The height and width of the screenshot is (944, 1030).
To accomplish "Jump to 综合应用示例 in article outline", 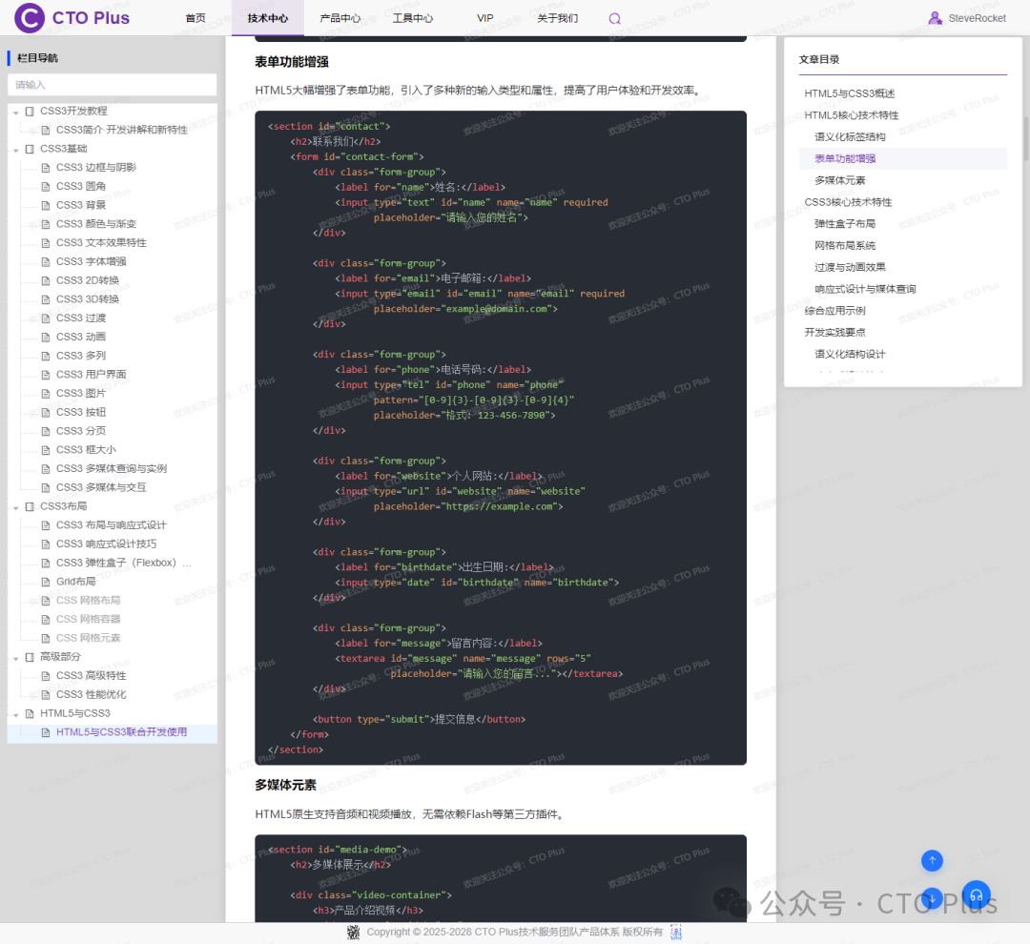I will 834,310.
